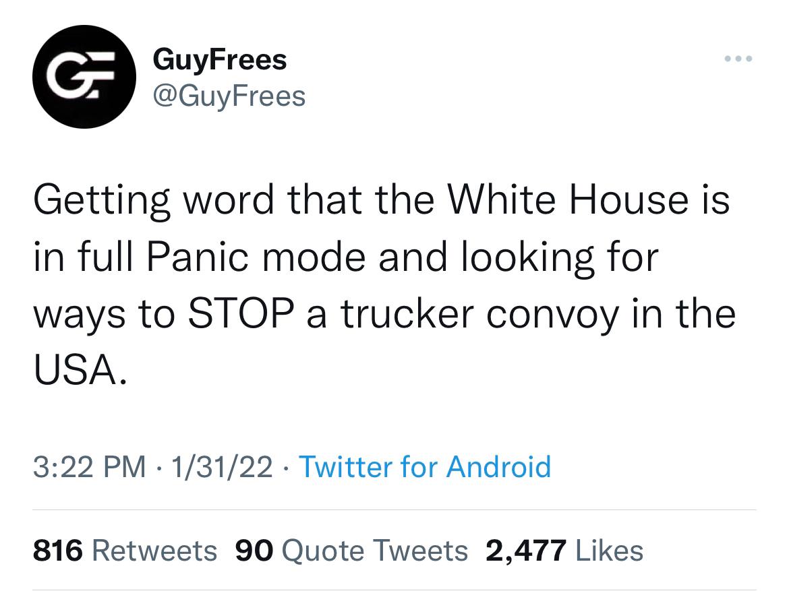The image size is (789, 591).
Task: Click the Likes label text
Action: [609, 550]
